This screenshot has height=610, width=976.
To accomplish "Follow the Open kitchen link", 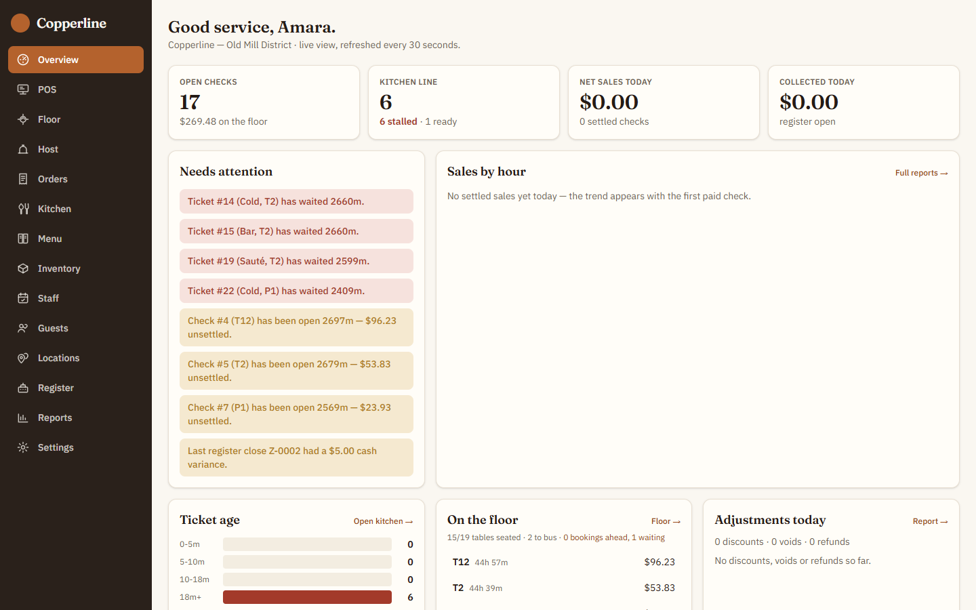I will [x=383, y=521].
